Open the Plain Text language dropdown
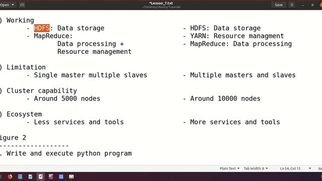Screen dimensions: 322x181 [x=229, y=168]
